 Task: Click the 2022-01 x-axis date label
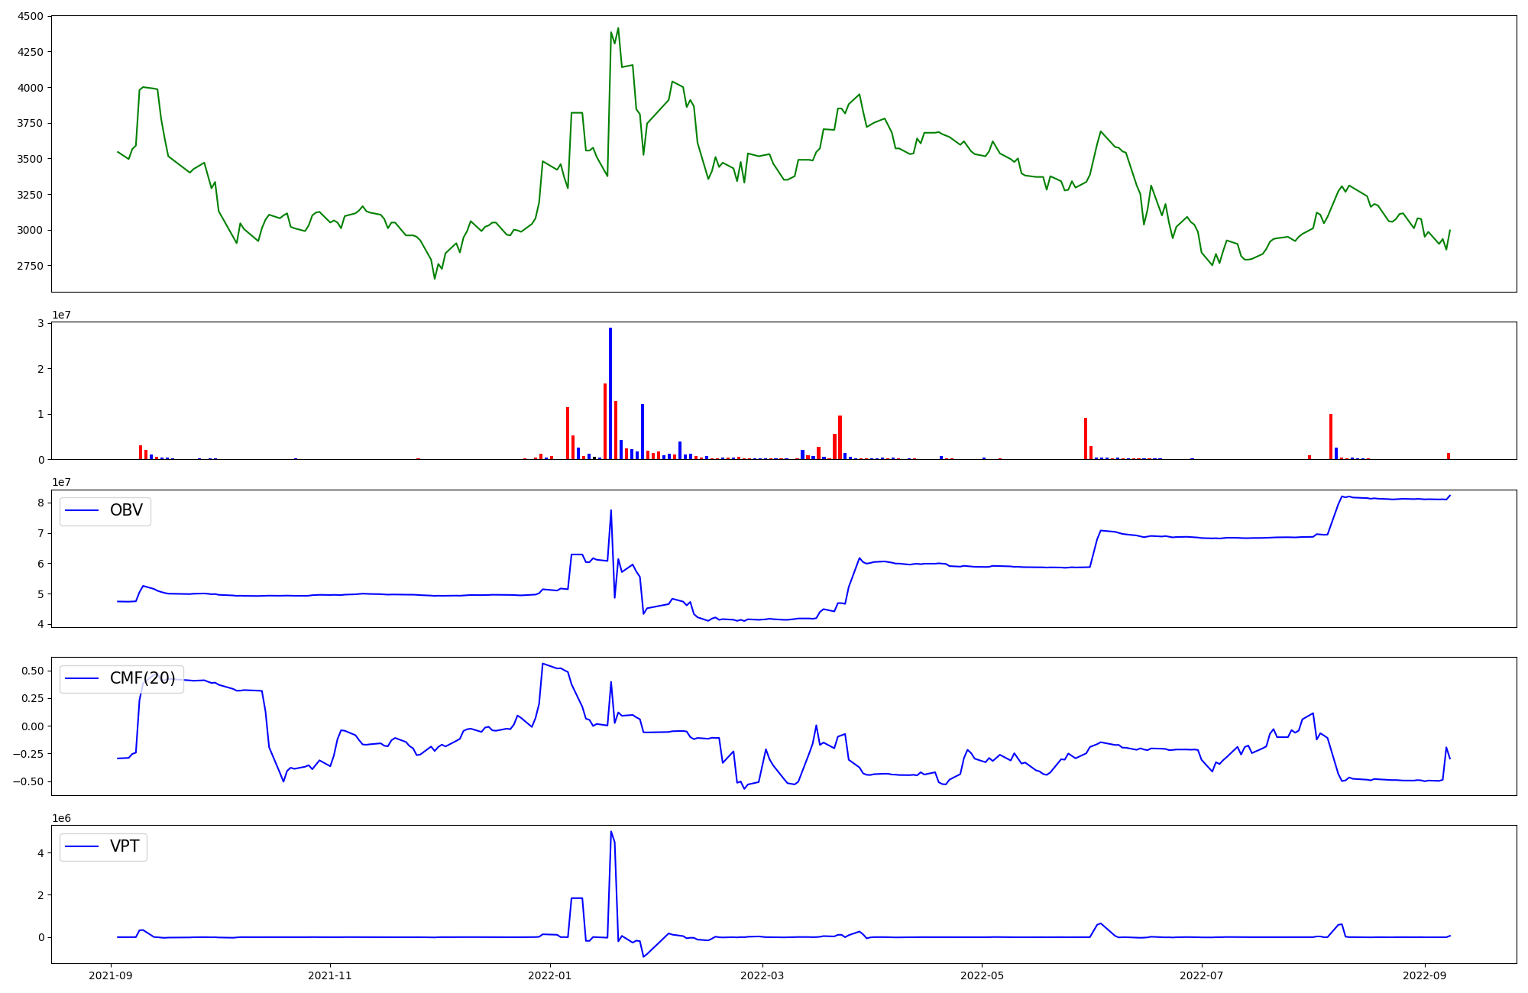point(549,975)
